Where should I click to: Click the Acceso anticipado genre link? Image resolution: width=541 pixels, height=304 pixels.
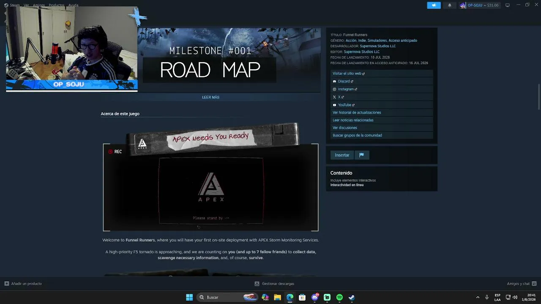click(x=403, y=41)
